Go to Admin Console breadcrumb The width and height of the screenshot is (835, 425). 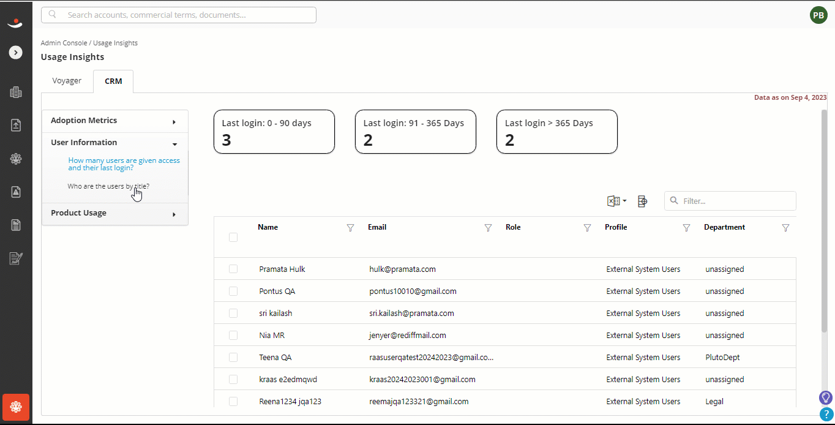pos(64,43)
